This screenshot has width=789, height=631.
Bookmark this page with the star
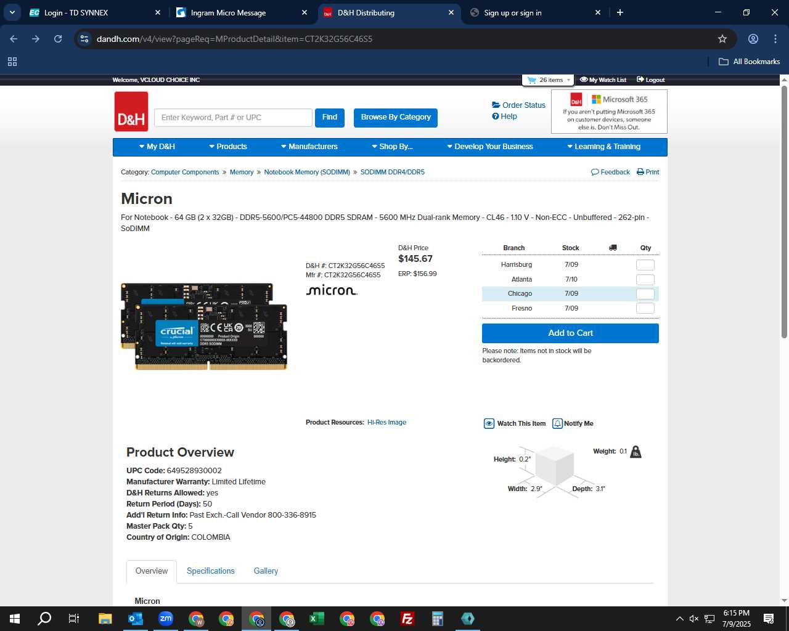tap(722, 39)
